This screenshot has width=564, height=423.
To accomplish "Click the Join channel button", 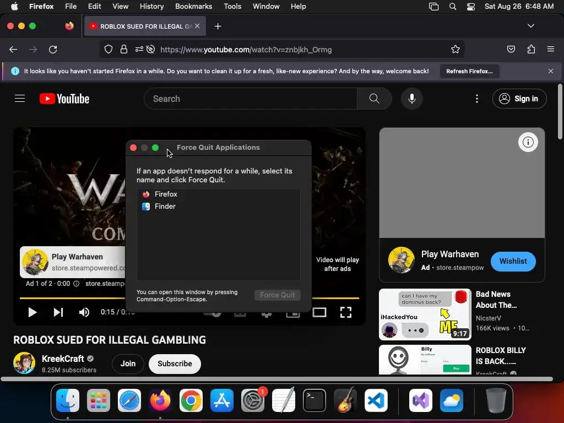I will pyautogui.click(x=128, y=364).
